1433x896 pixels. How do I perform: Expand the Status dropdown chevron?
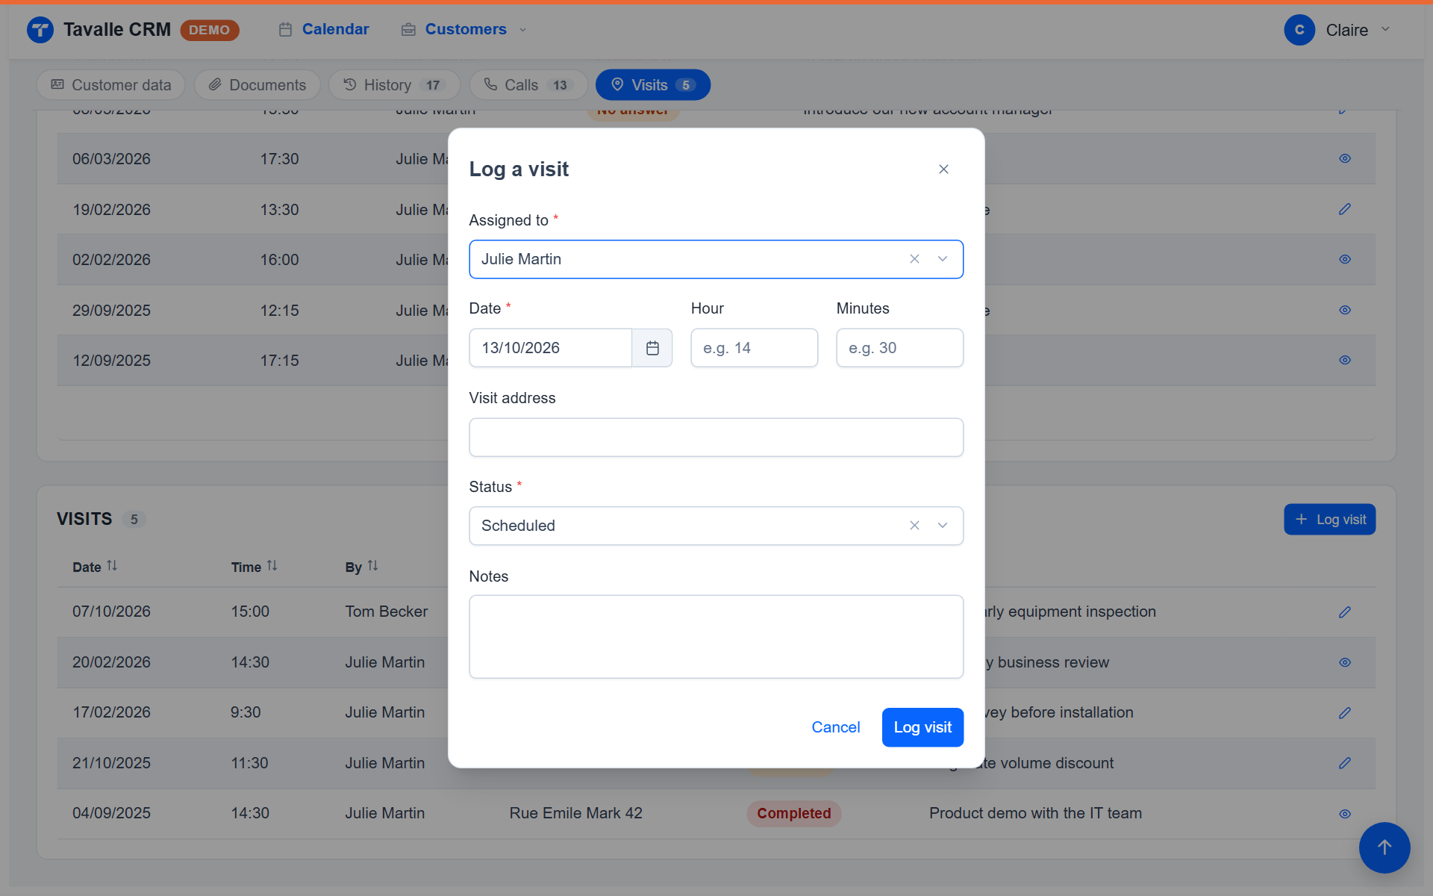point(943,526)
